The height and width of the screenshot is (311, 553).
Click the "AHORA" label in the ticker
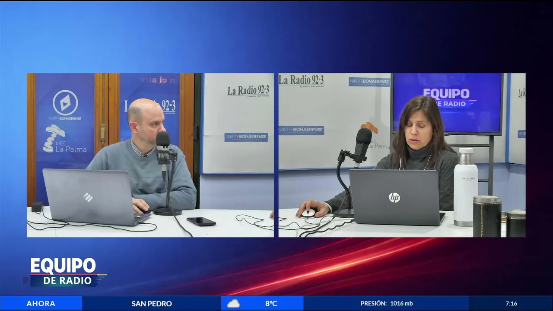[x=41, y=303]
